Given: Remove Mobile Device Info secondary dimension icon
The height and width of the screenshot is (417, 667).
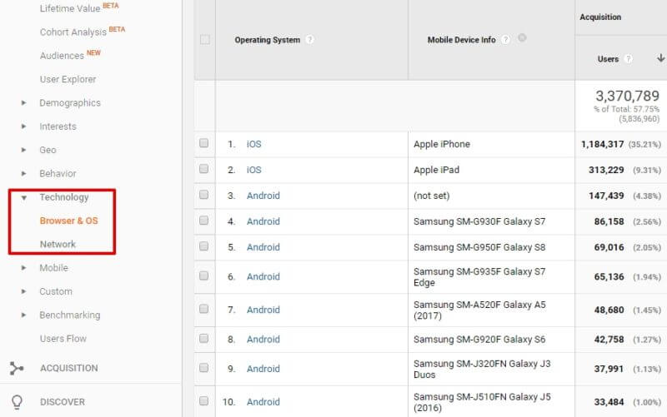Looking at the screenshot, I should pyautogui.click(x=522, y=37).
